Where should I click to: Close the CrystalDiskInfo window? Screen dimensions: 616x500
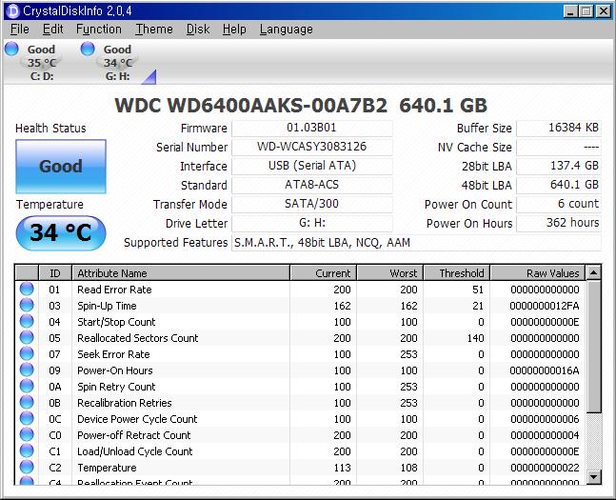click(603, 11)
